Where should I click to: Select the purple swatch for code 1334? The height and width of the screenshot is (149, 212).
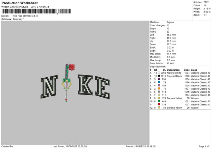[x=159, y=79]
